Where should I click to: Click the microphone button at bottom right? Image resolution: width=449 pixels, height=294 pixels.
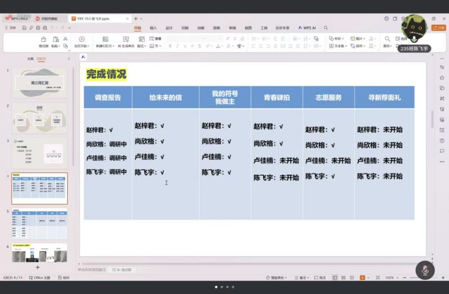(425, 270)
